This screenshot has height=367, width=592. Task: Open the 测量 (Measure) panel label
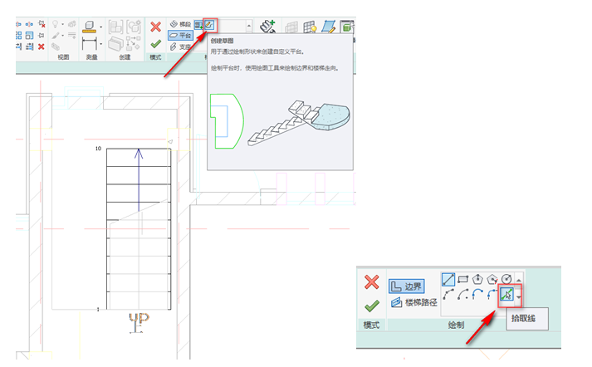point(92,58)
